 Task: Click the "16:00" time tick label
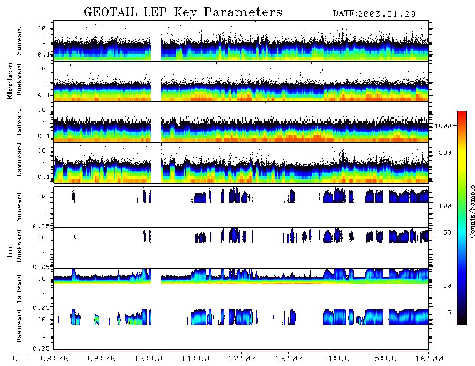(429, 359)
